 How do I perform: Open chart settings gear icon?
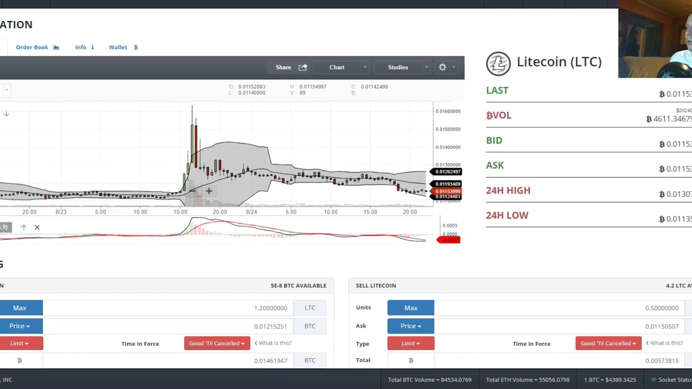(442, 68)
